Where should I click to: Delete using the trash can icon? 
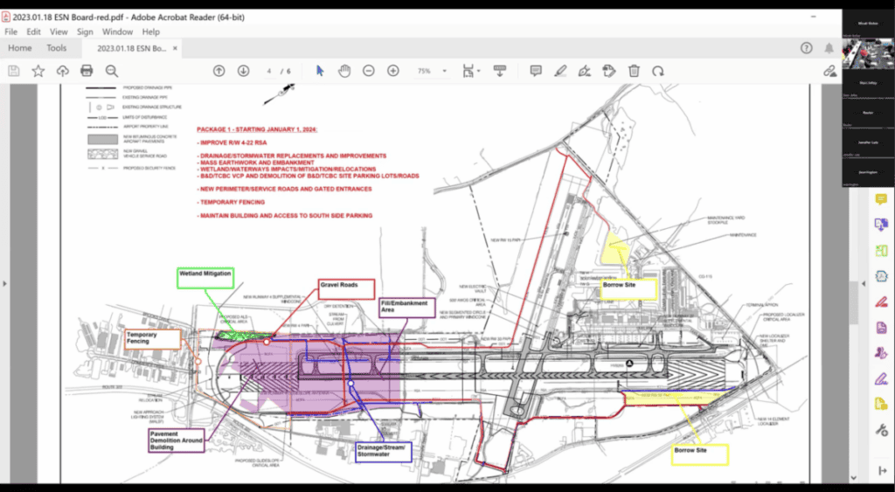point(635,71)
